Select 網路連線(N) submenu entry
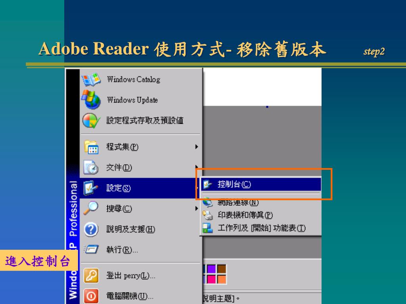The width and height of the screenshot is (406, 304). pyautogui.click(x=261, y=202)
